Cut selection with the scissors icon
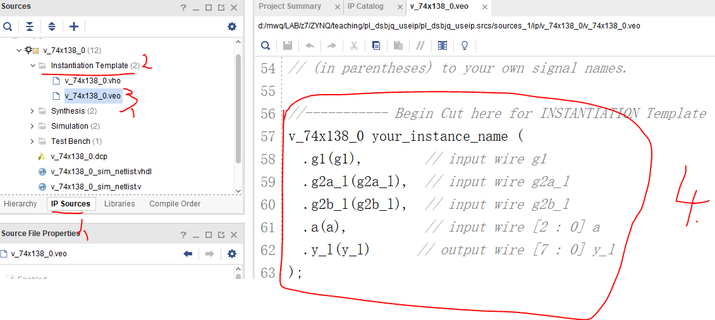715x320 pixels. (x=354, y=45)
